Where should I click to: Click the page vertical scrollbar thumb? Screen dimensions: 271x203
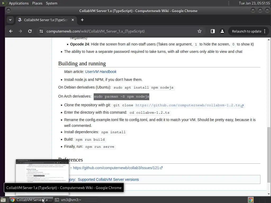point(269,155)
